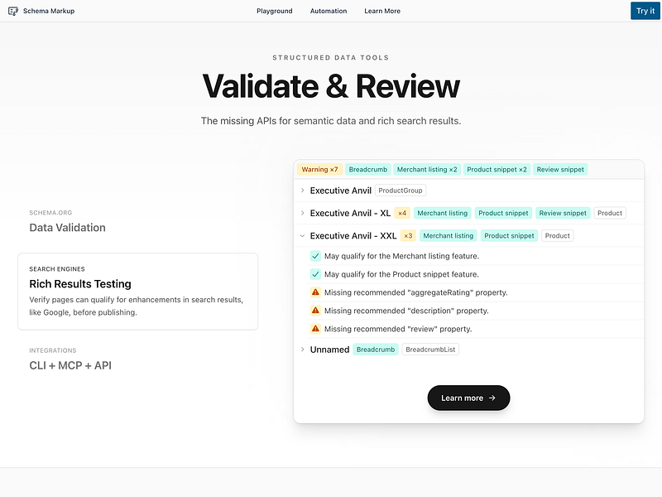Click the Product snippet ×2 tag
The width and height of the screenshot is (662, 497).
coord(497,170)
